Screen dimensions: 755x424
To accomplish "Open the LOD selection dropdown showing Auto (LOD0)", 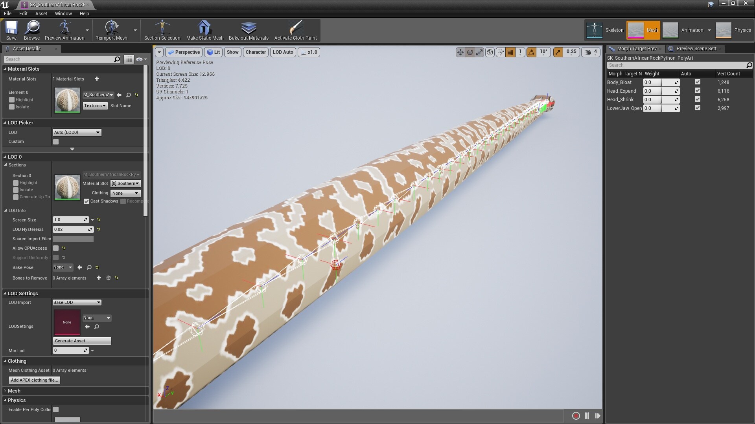I will [77, 132].
